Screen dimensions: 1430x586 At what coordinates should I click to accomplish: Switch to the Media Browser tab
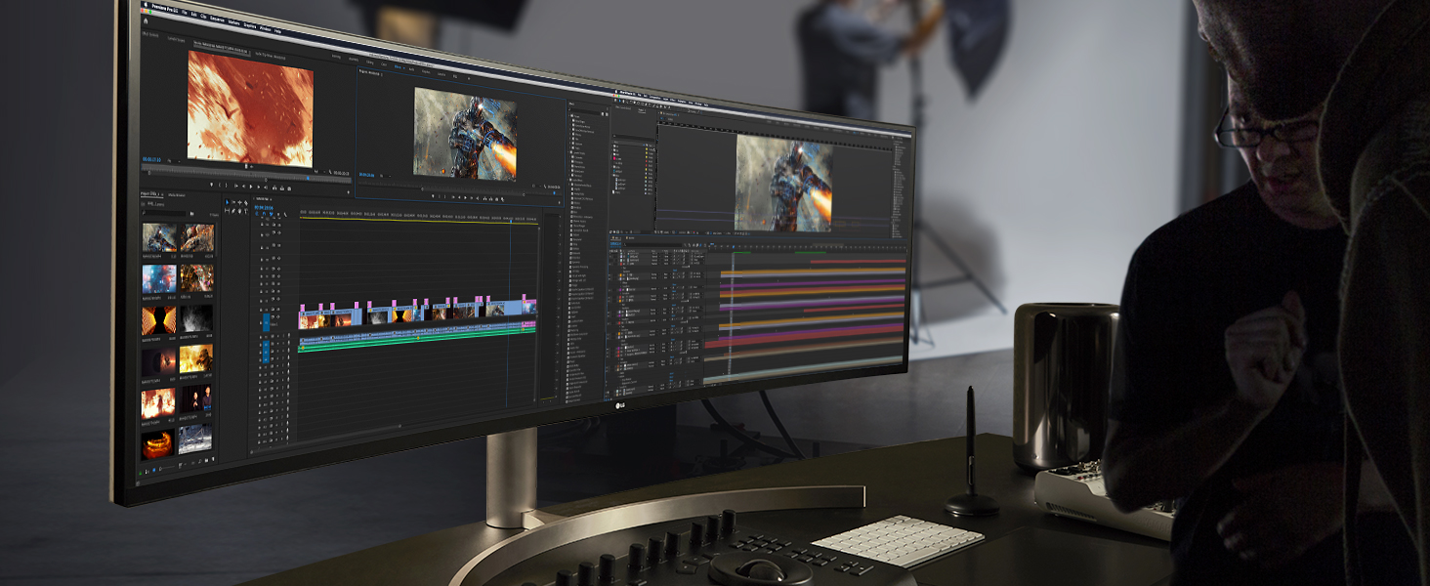coord(177,195)
